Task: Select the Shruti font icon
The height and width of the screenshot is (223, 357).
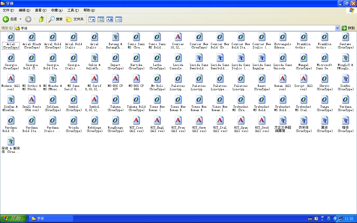Action: (x=325, y=79)
